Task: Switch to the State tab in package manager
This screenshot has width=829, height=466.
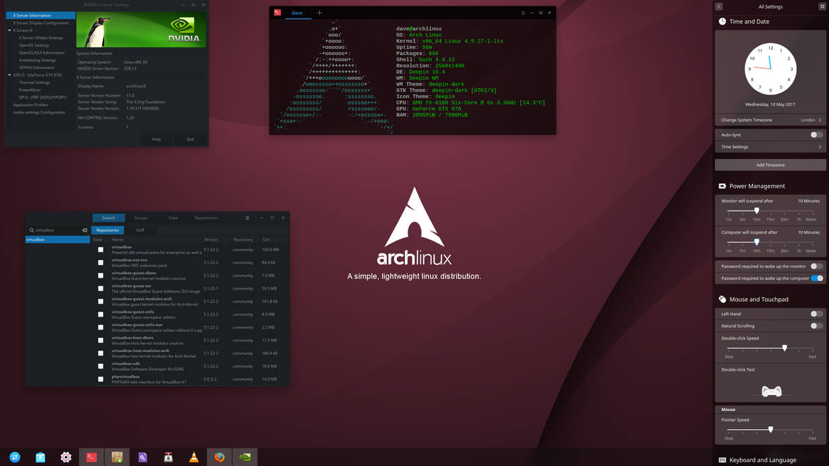Action: point(173,218)
